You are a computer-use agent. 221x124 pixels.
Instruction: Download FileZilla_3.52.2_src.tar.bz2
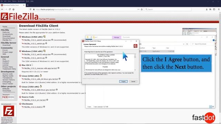click(x=35, y=100)
